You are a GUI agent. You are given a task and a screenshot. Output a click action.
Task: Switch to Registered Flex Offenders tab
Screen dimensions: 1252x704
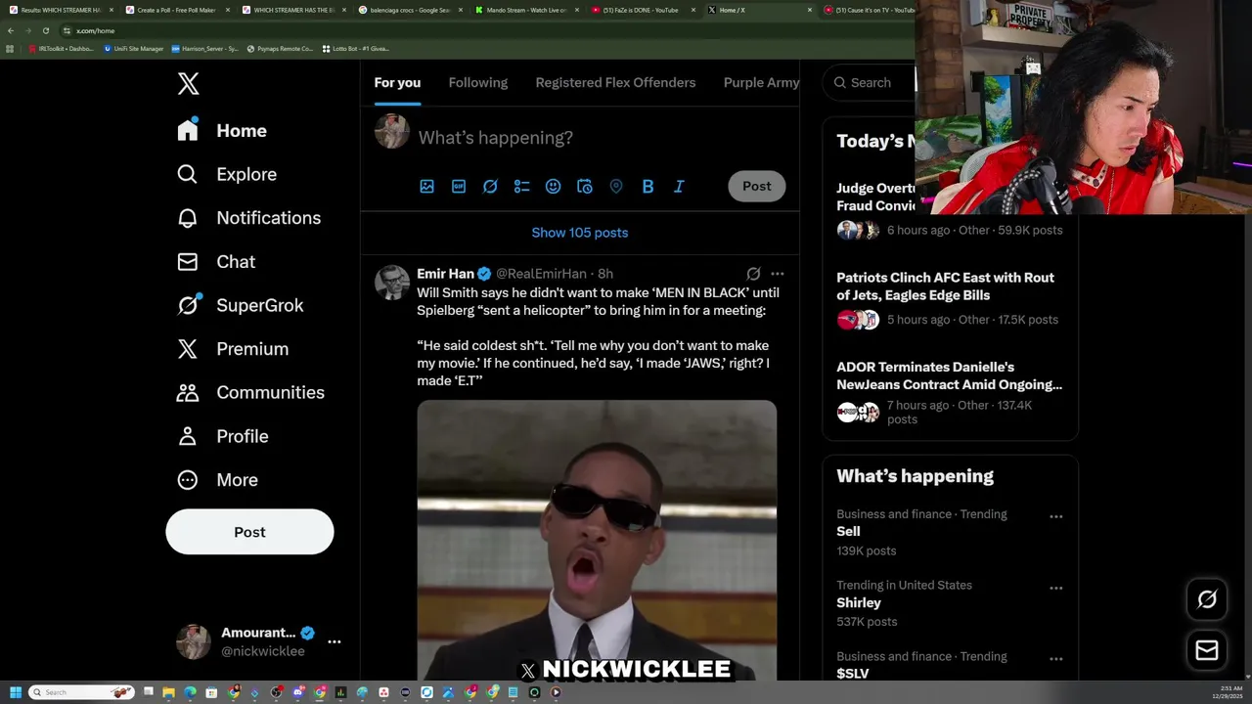click(x=615, y=83)
